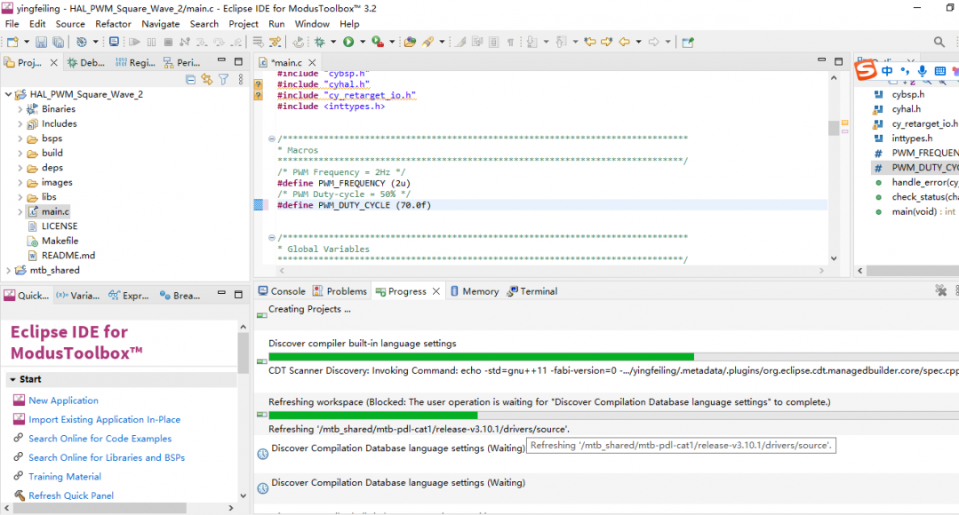Click the Refresh Quick Panel link
This screenshot has width=959, height=515.
pos(71,495)
